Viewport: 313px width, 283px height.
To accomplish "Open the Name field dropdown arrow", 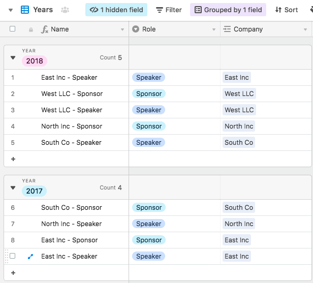I will [x=122, y=29].
